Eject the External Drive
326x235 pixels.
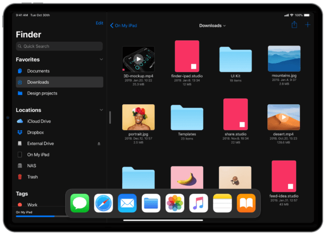[x=99, y=144]
